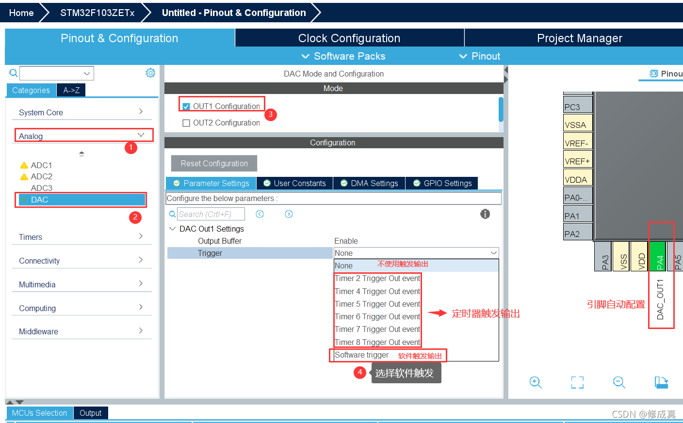This screenshot has width=683, height=423.
Task: Select ADC3 in the Analog list
Action: (42, 188)
